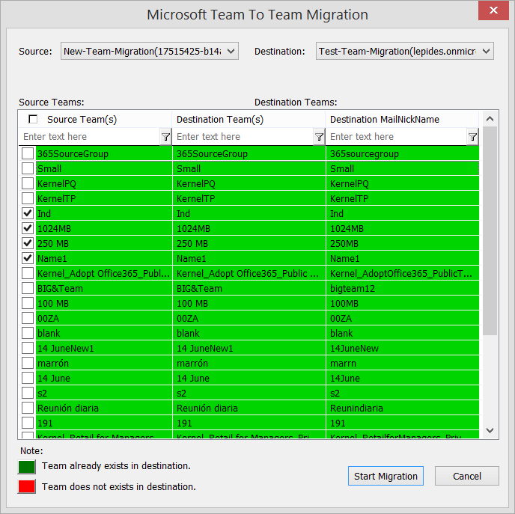Image resolution: width=515 pixels, height=514 pixels.
Task: Click the Cancel button
Action: 467,476
